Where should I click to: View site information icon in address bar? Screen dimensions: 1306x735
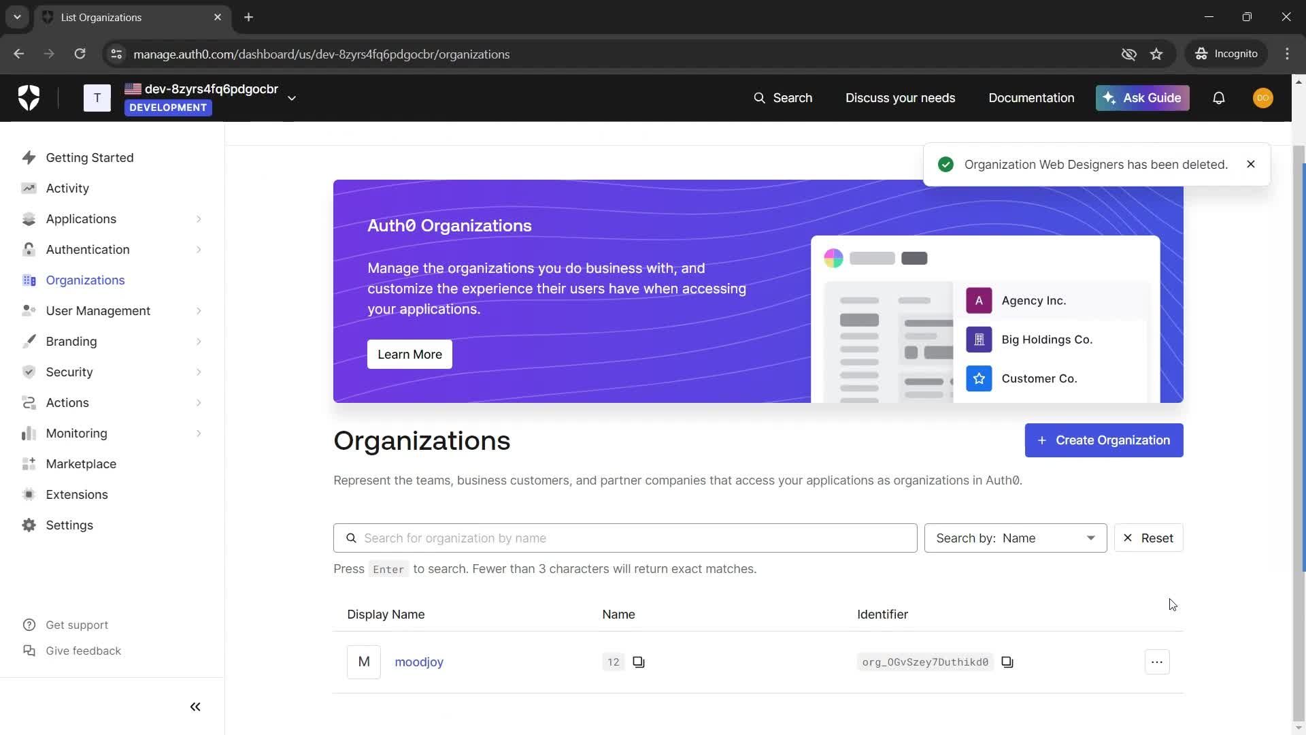[116, 54]
